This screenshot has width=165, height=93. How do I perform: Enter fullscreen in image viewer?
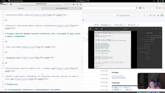[152, 29]
